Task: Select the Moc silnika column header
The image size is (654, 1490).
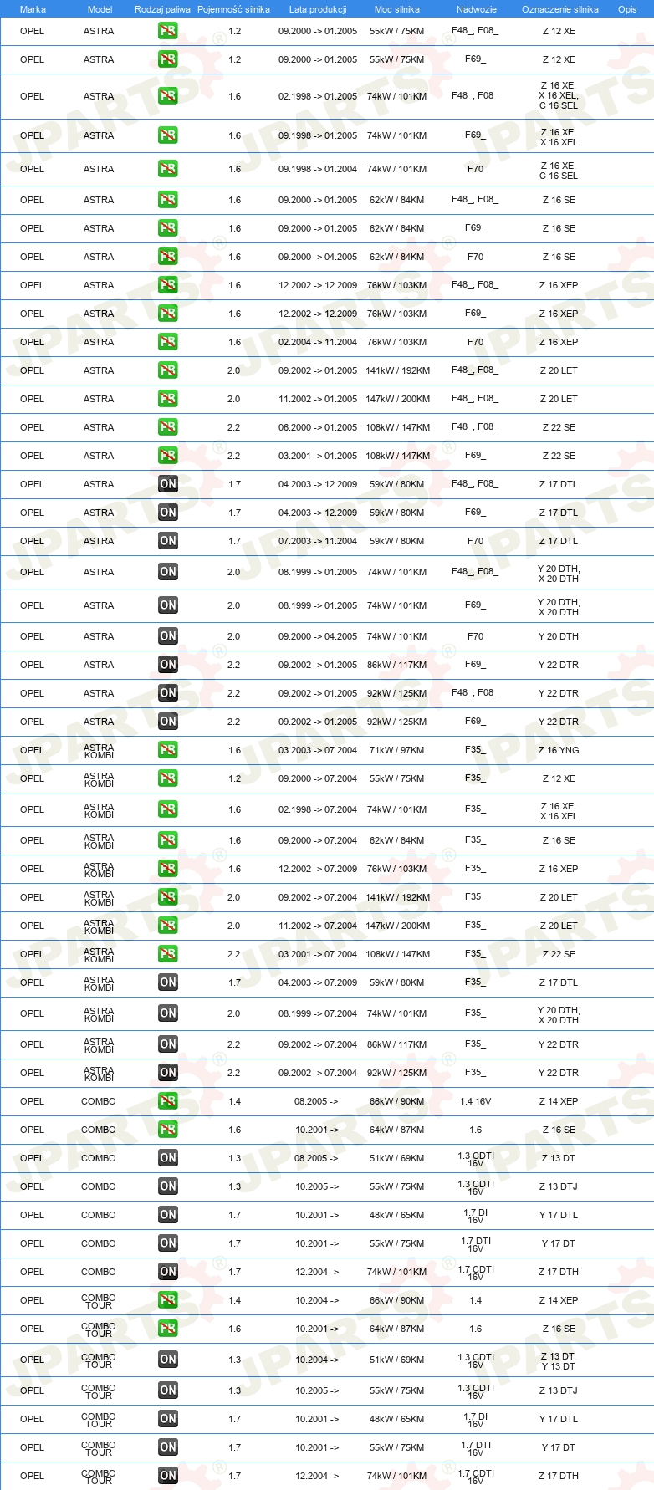Action: point(397,9)
